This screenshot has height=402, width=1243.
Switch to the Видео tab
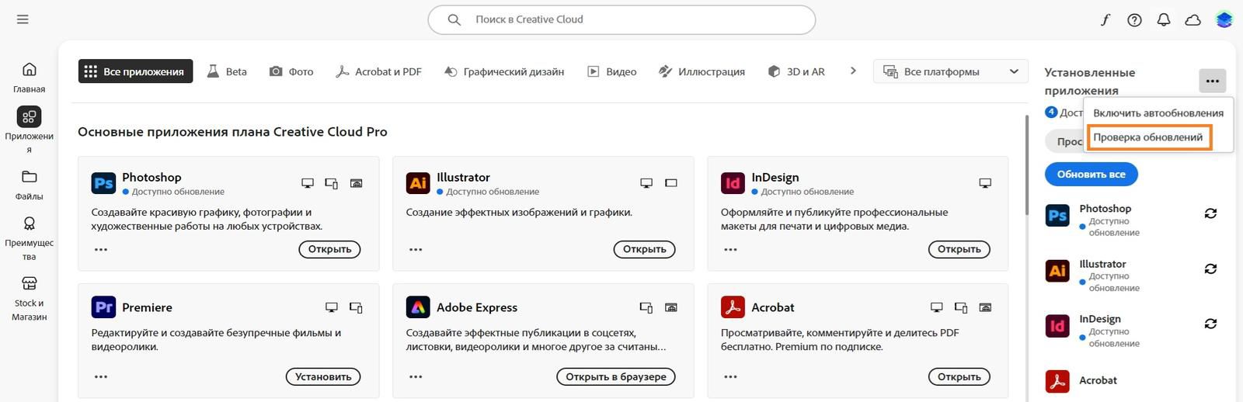tap(611, 71)
